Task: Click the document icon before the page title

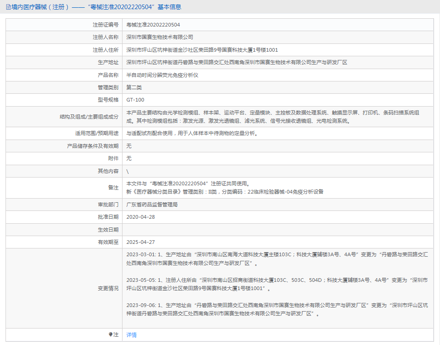Action: pyautogui.click(x=8, y=7)
